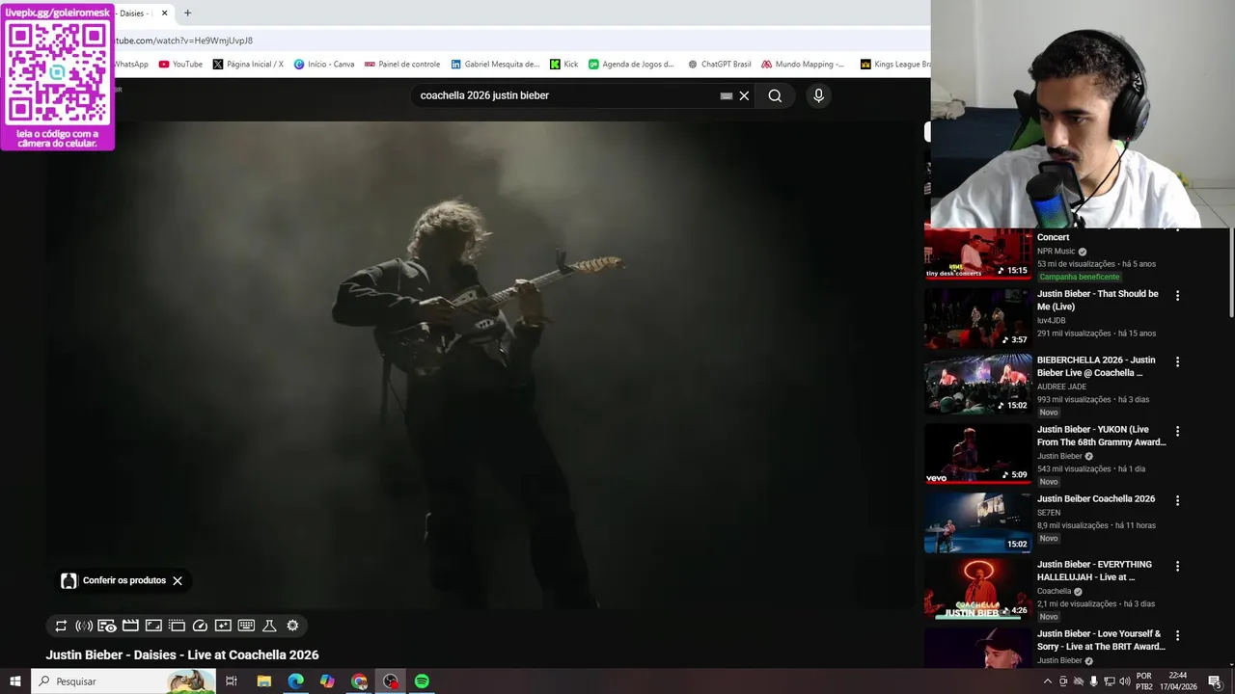Open the WhatsApp bookmark
The width and height of the screenshot is (1235, 694).
(131, 65)
